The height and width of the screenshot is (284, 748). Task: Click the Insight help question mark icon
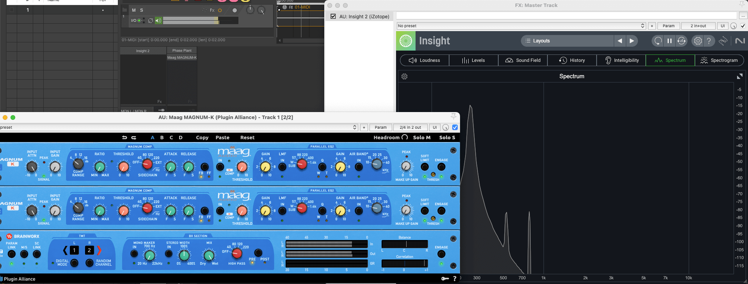(709, 41)
